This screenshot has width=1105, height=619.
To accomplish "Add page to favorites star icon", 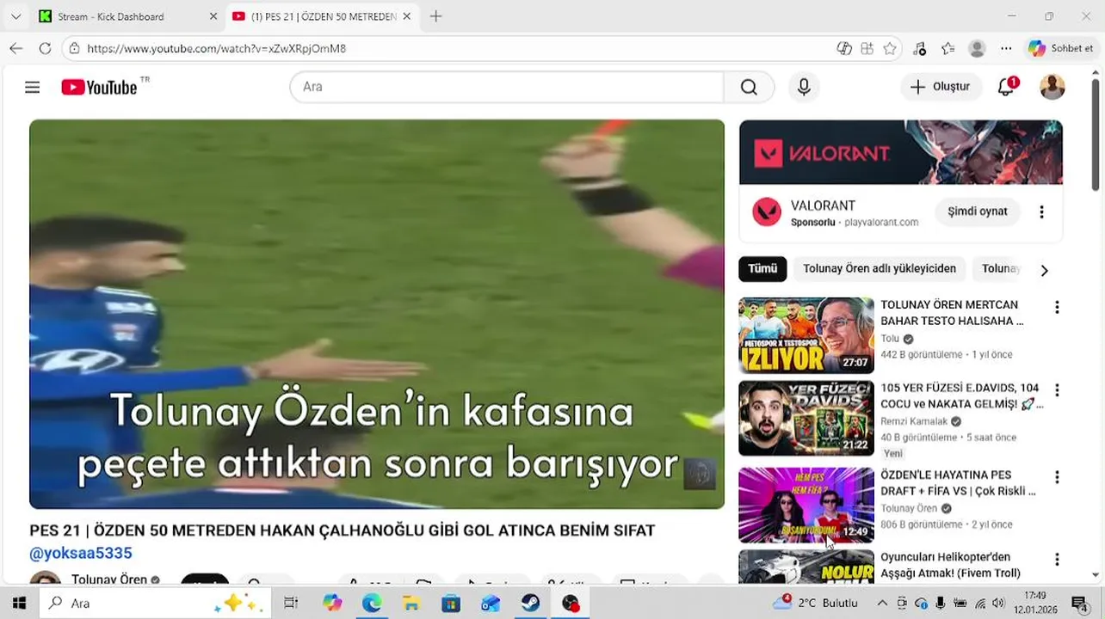I will click(x=890, y=48).
